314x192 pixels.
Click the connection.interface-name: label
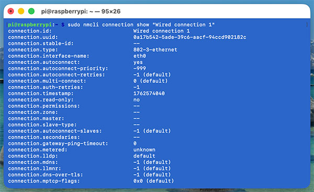[x=49, y=56]
